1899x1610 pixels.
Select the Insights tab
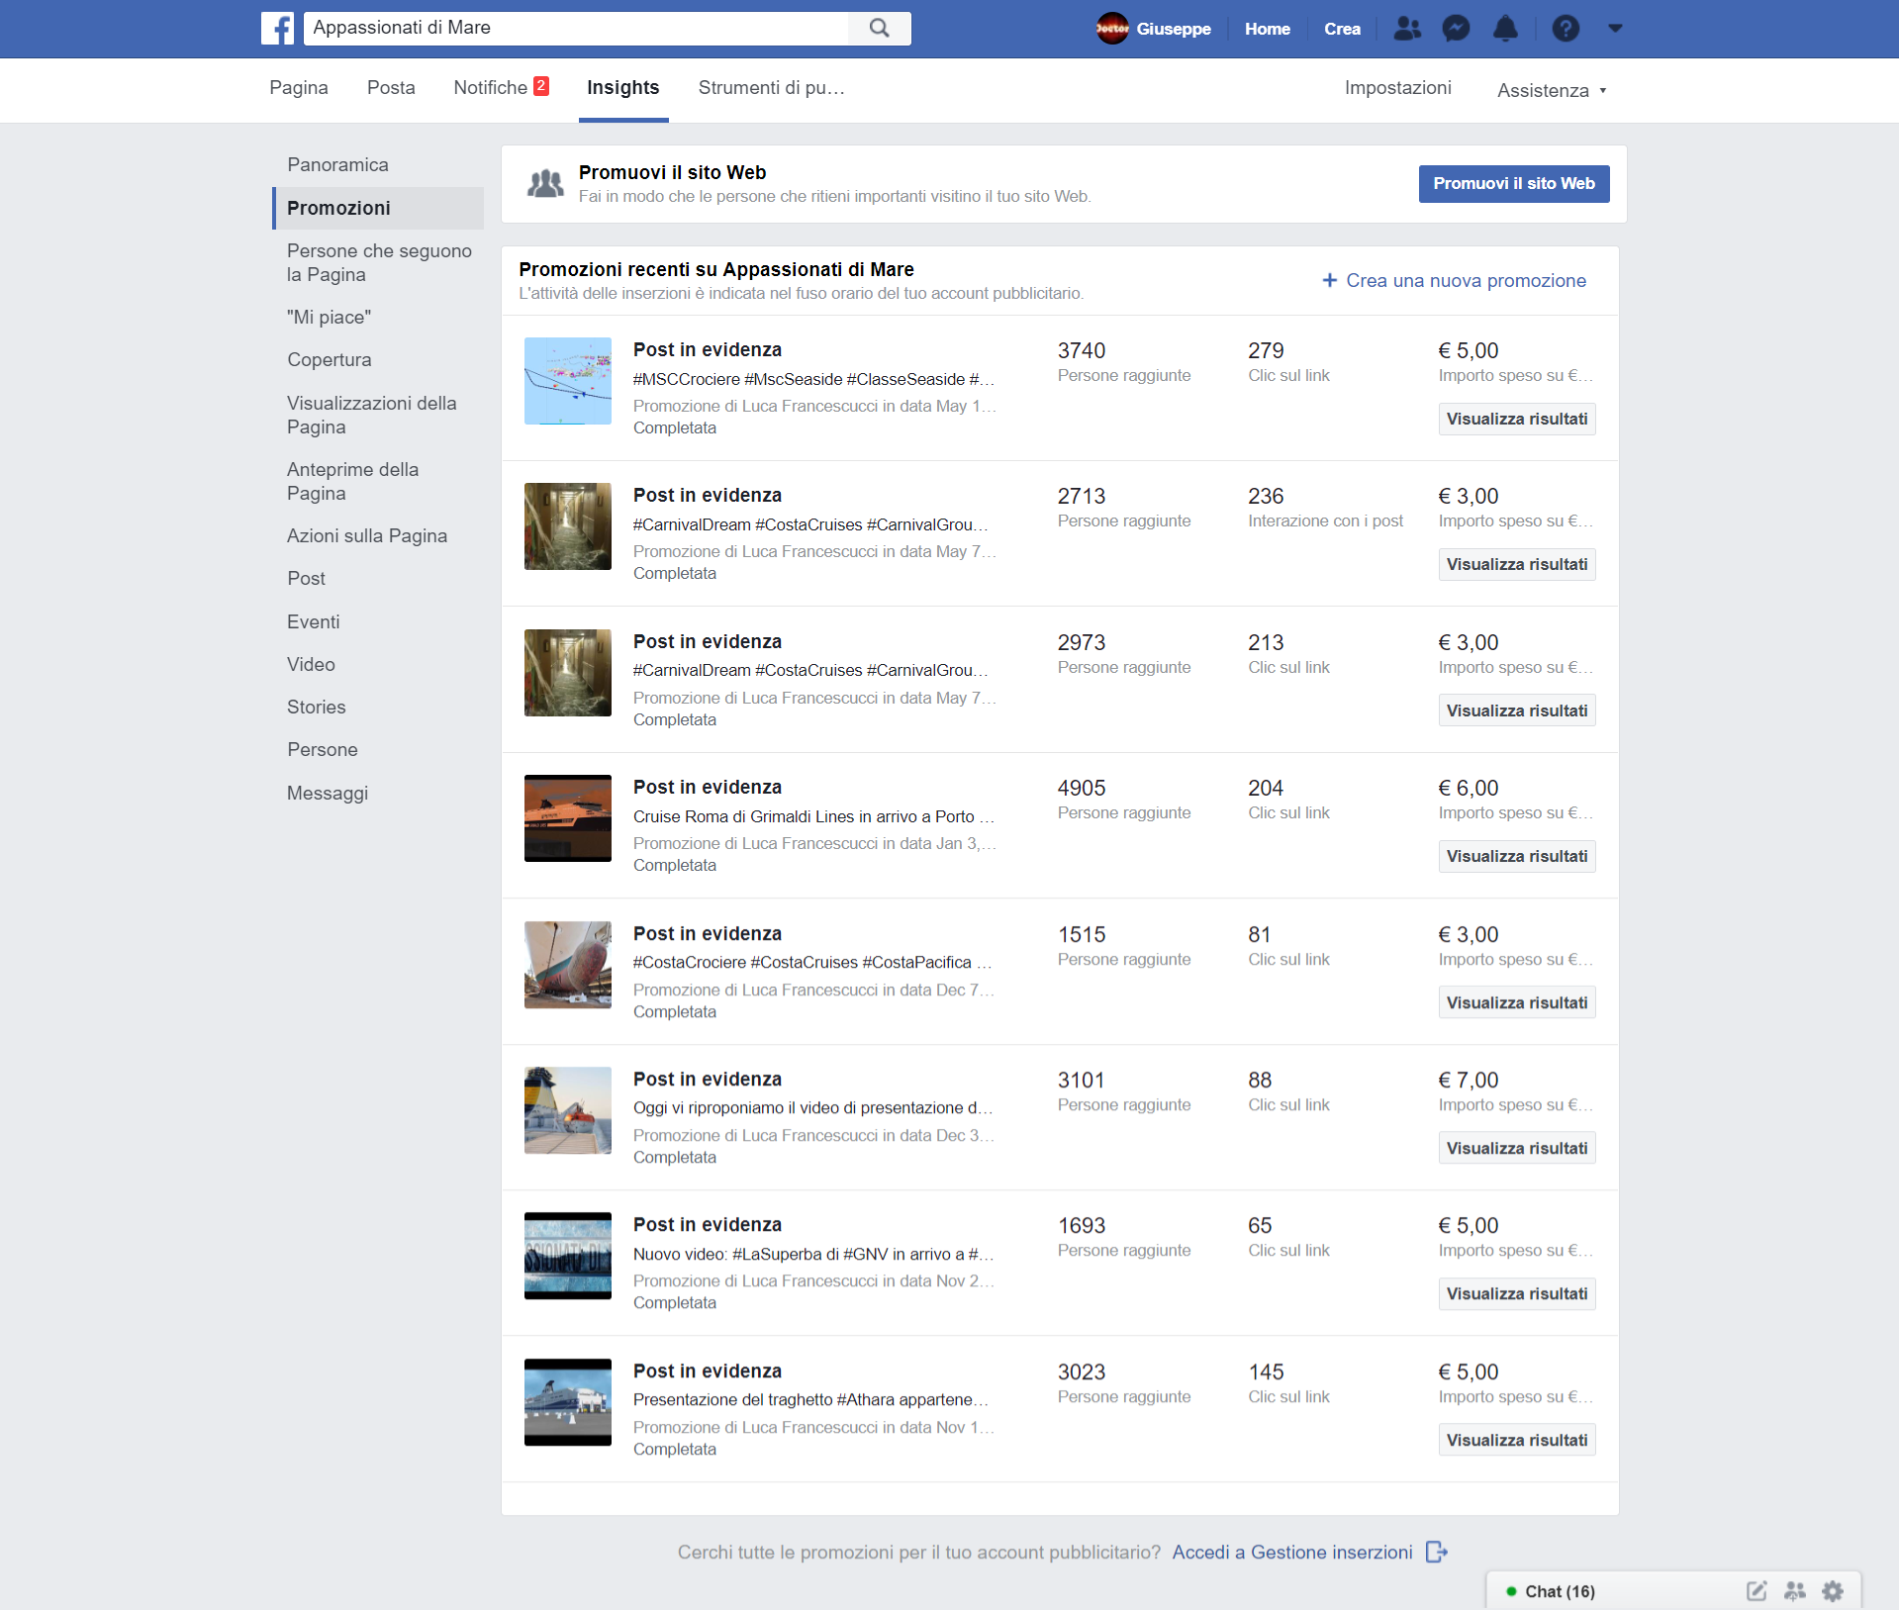pos(622,87)
